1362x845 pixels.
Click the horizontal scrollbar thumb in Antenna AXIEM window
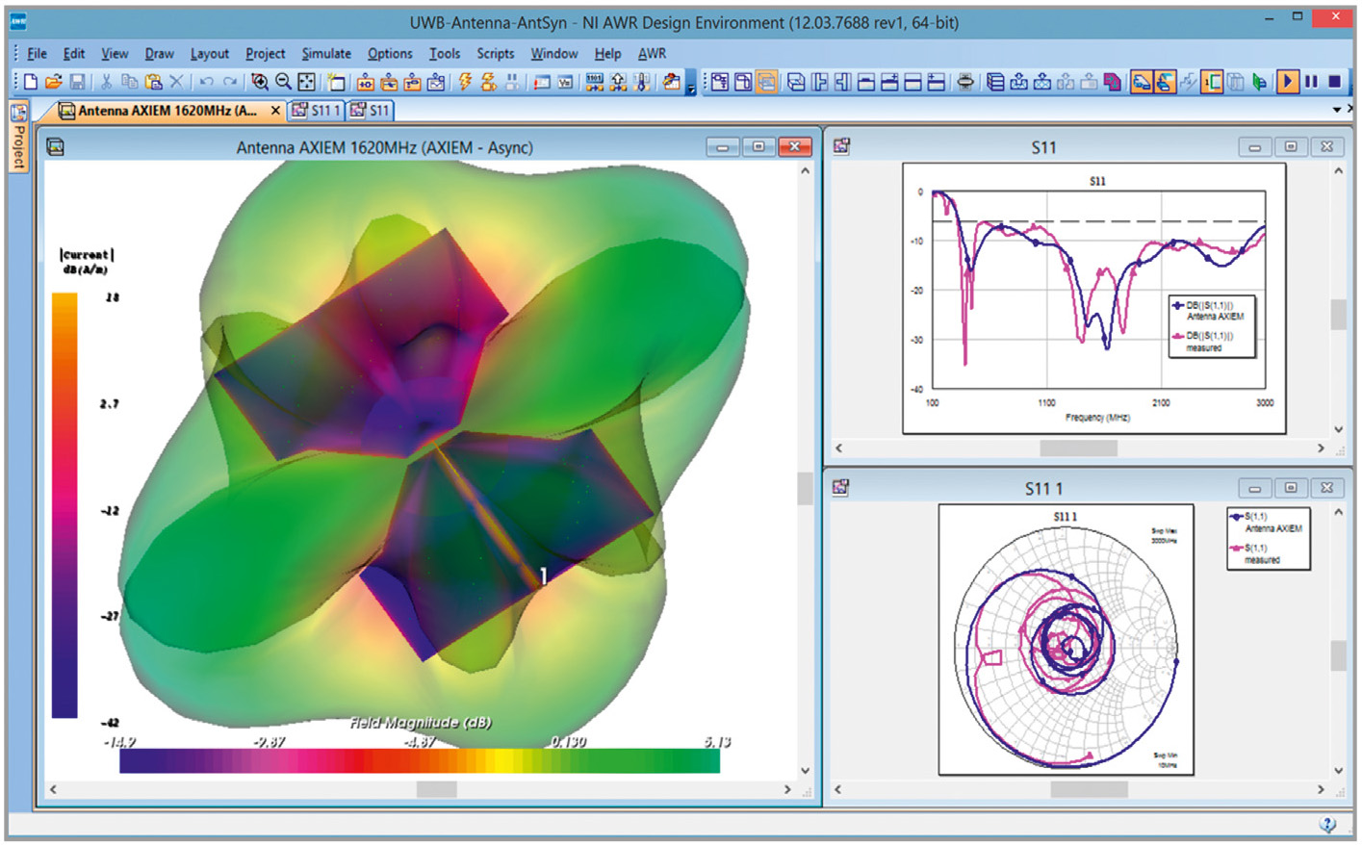[x=436, y=789]
